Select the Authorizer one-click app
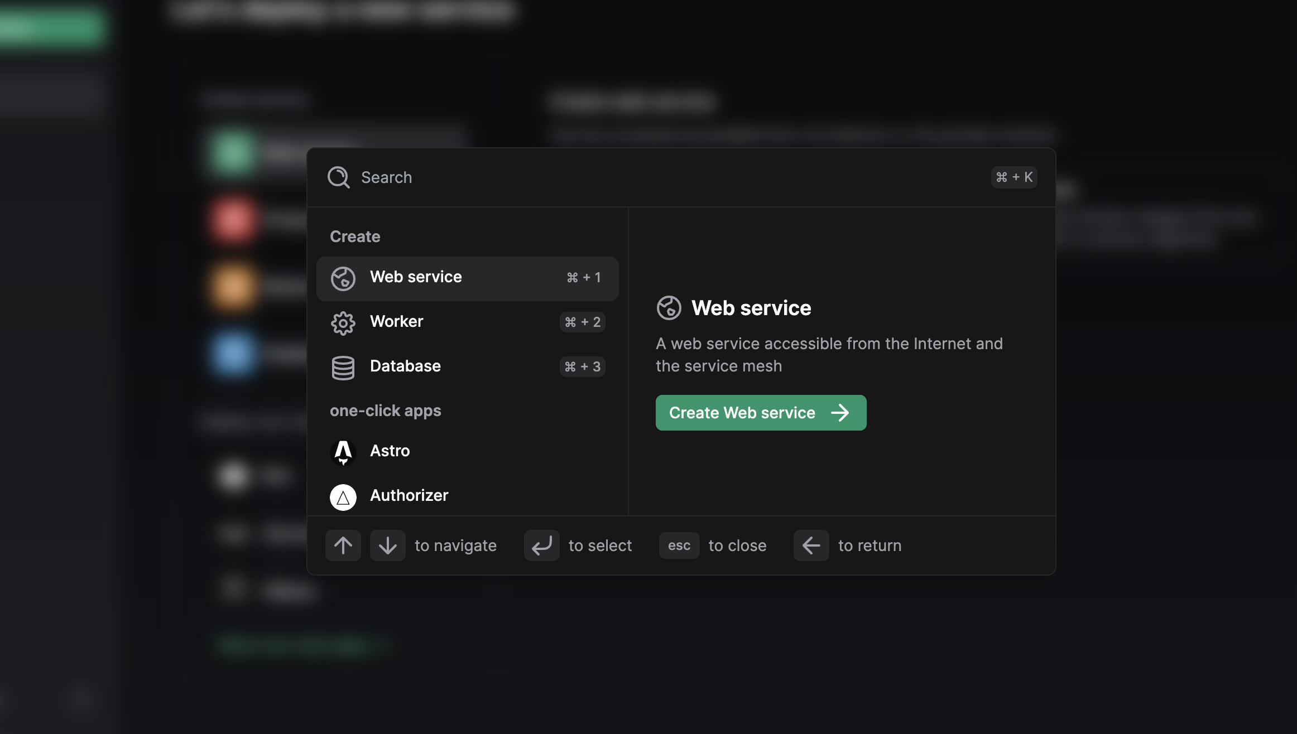 (467, 496)
